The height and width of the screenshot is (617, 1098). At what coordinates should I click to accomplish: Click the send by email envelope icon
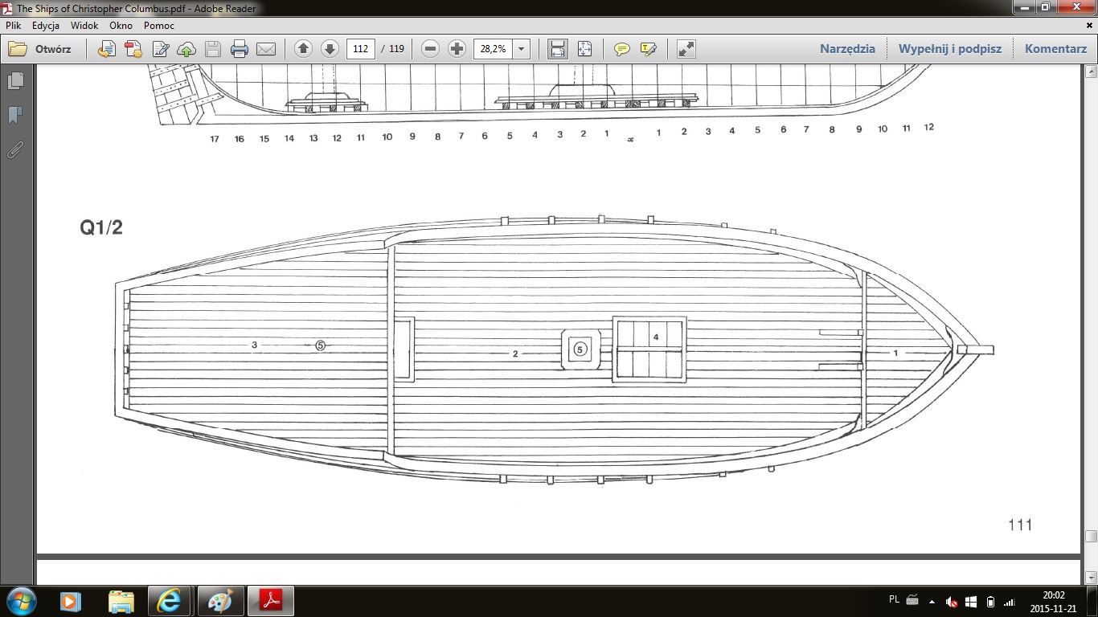click(x=266, y=49)
